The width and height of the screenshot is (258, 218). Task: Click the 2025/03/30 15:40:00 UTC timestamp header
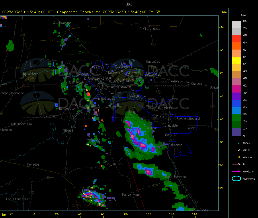click(x=28, y=12)
